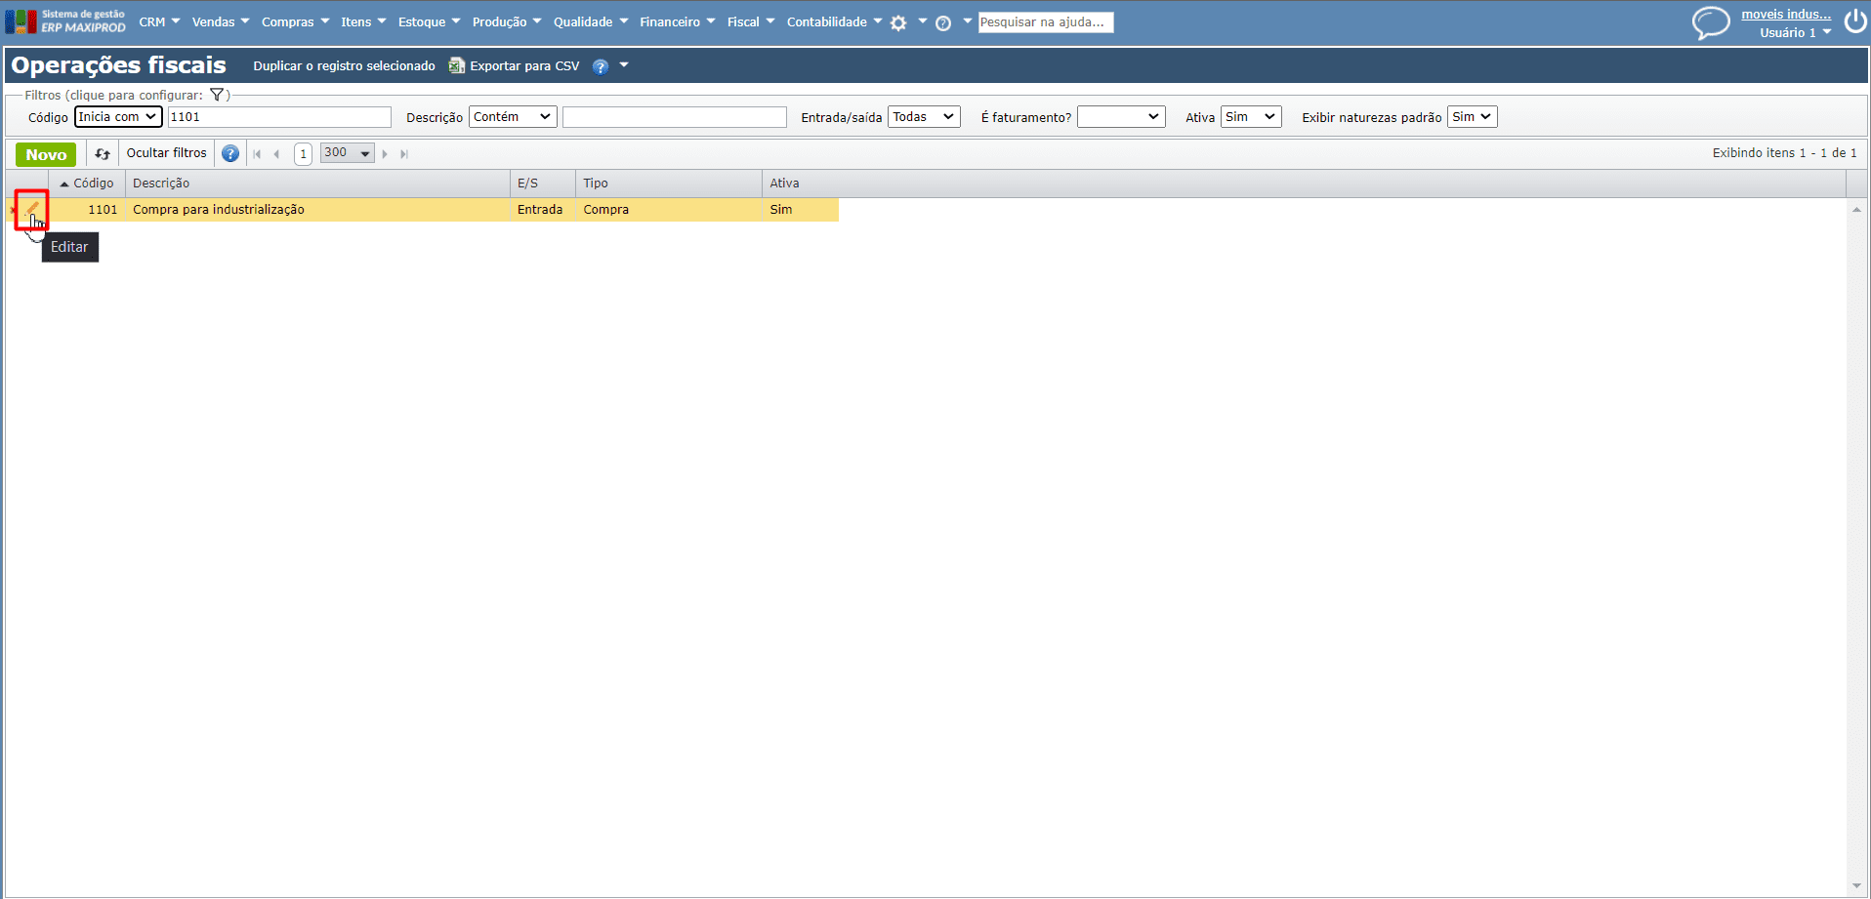Open the Produção menu

(506, 21)
